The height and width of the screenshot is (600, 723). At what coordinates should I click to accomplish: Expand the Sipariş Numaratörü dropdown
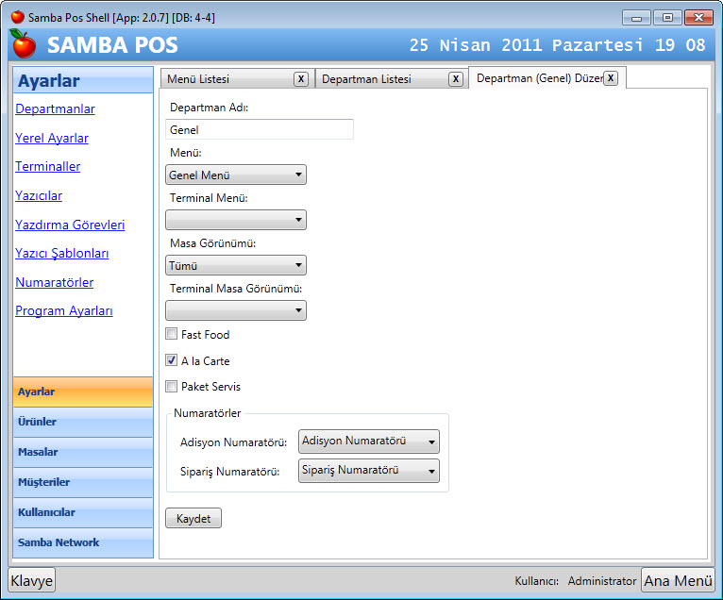tap(368, 471)
